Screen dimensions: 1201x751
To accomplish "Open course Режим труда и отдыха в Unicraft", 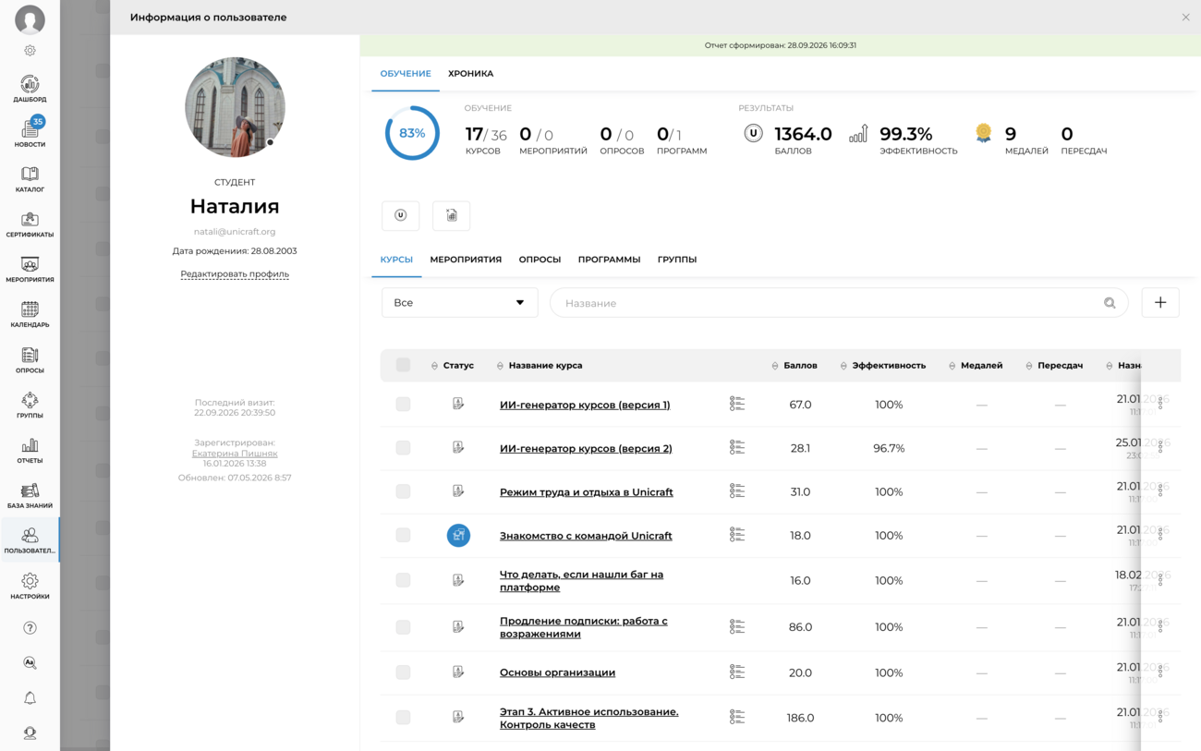I will [586, 492].
